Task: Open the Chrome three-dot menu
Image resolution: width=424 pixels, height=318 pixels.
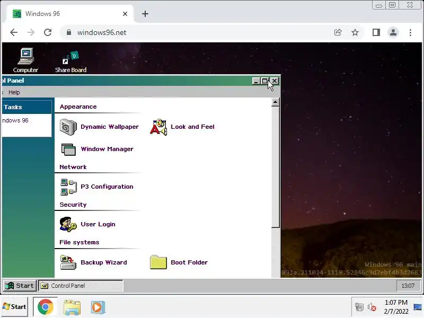Action: [410, 32]
